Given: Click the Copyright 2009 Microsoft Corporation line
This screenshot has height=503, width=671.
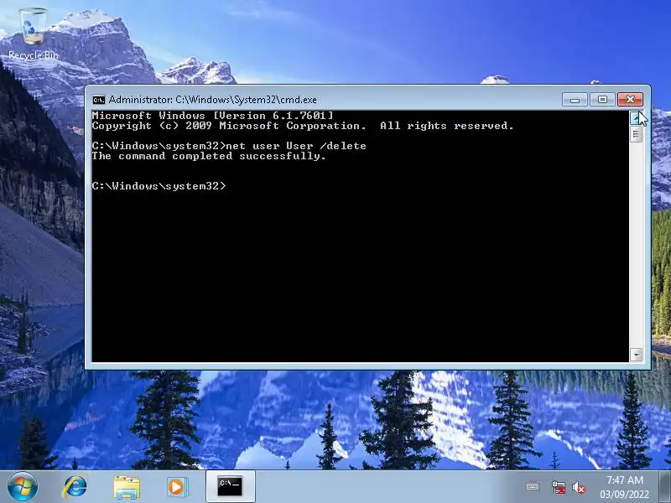Looking at the screenshot, I should click(303, 126).
